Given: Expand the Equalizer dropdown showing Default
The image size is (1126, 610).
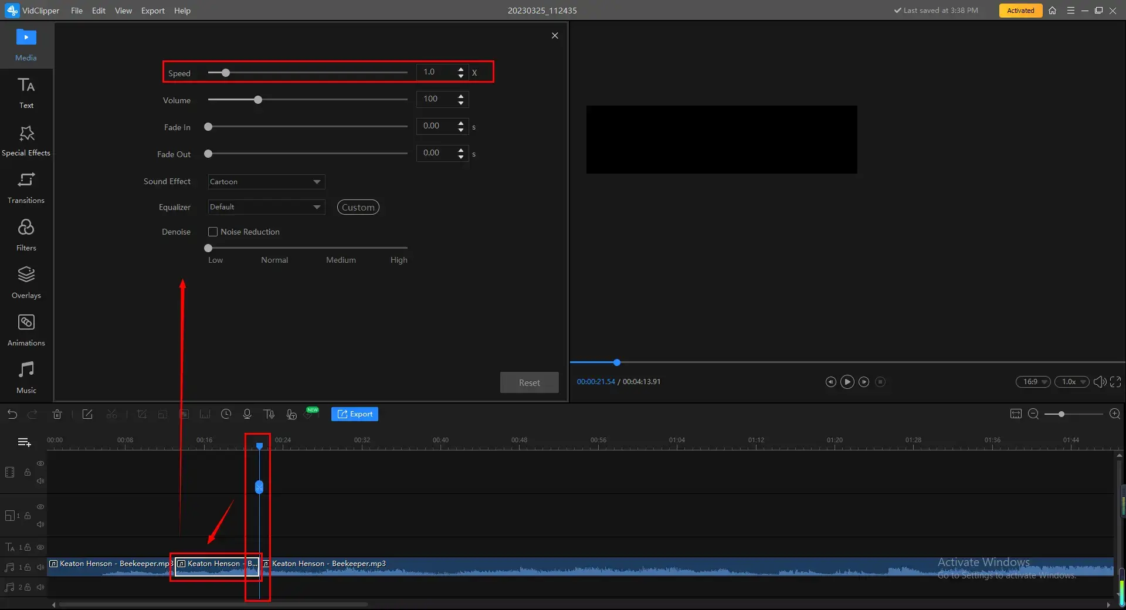Looking at the screenshot, I should [266, 207].
